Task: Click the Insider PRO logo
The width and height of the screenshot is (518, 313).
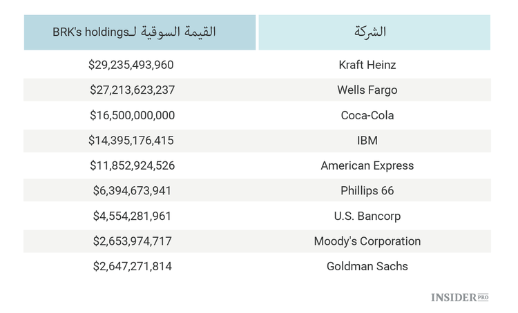Action: pyautogui.click(x=459, y=297)
